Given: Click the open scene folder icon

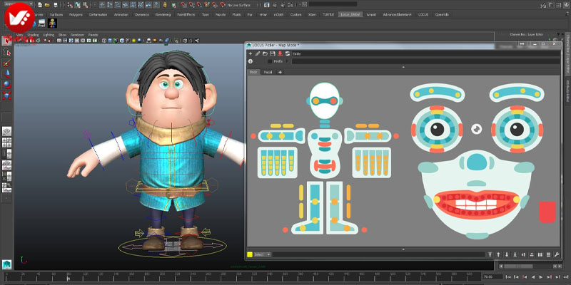Looking at the screenshot, I should point(47,5).
